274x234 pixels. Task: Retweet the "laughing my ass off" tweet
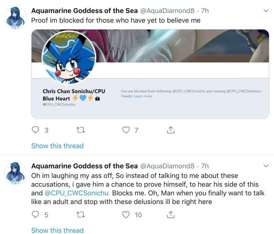(80, 215)
